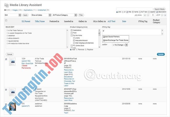Select the Replace radio option
The width and height of the screenshot is (170, 117).
point(86,50)
